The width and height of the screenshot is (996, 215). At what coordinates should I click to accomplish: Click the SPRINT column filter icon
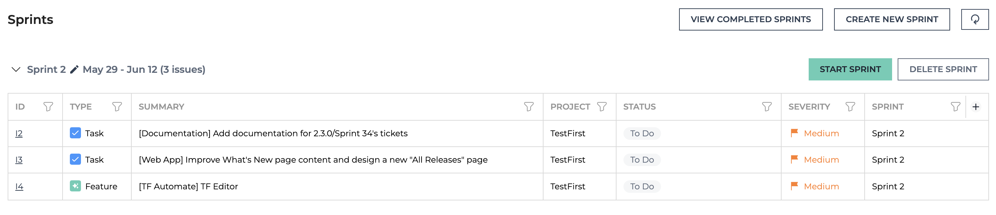pos(955,106)
